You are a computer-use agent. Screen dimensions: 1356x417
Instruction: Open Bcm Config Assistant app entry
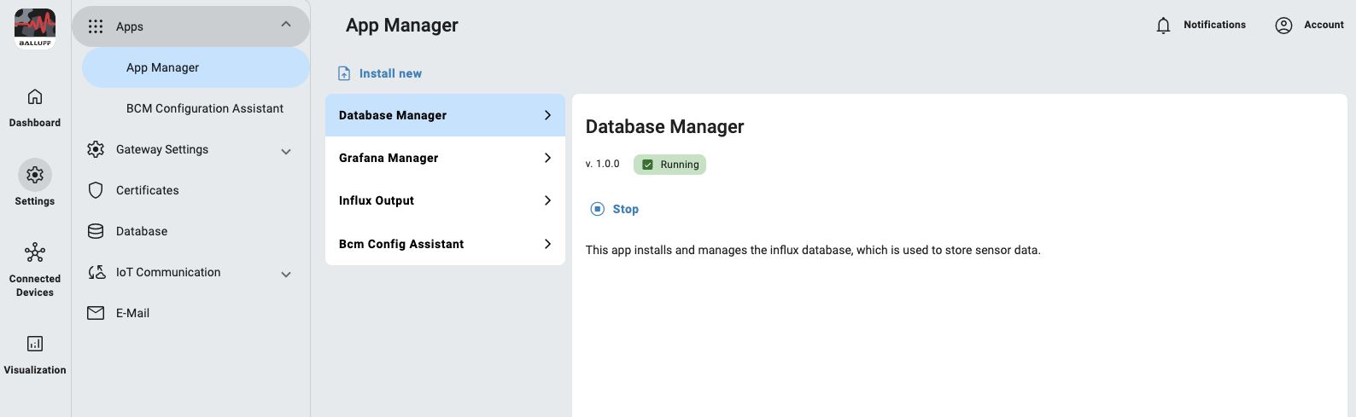[x=445, y=244]
